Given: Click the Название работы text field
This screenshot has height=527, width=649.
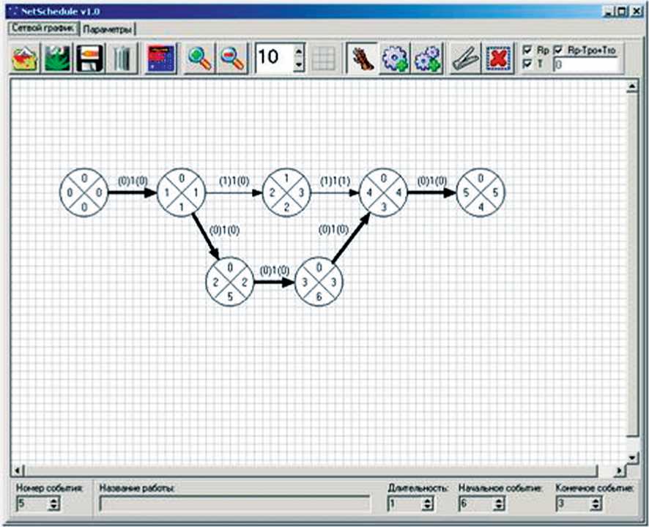Looking at the screenshot, I should pyautogui.click(x=234, y=504).
